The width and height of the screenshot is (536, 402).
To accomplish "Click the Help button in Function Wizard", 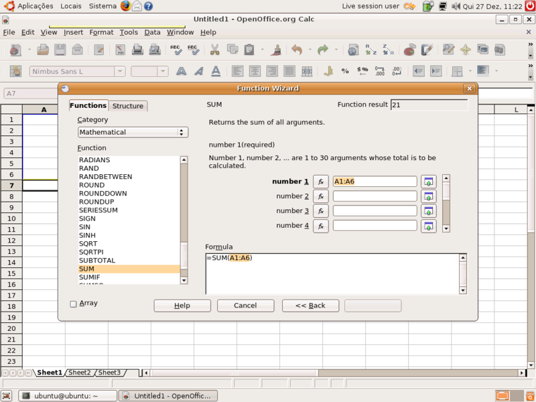I will tap(182, 306).
